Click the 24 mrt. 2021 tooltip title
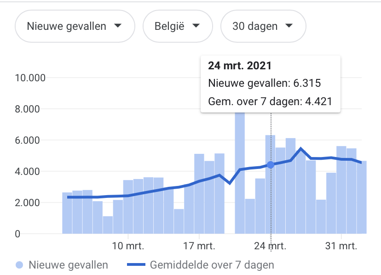Screen dimensions: 381x275 point(240,65)
